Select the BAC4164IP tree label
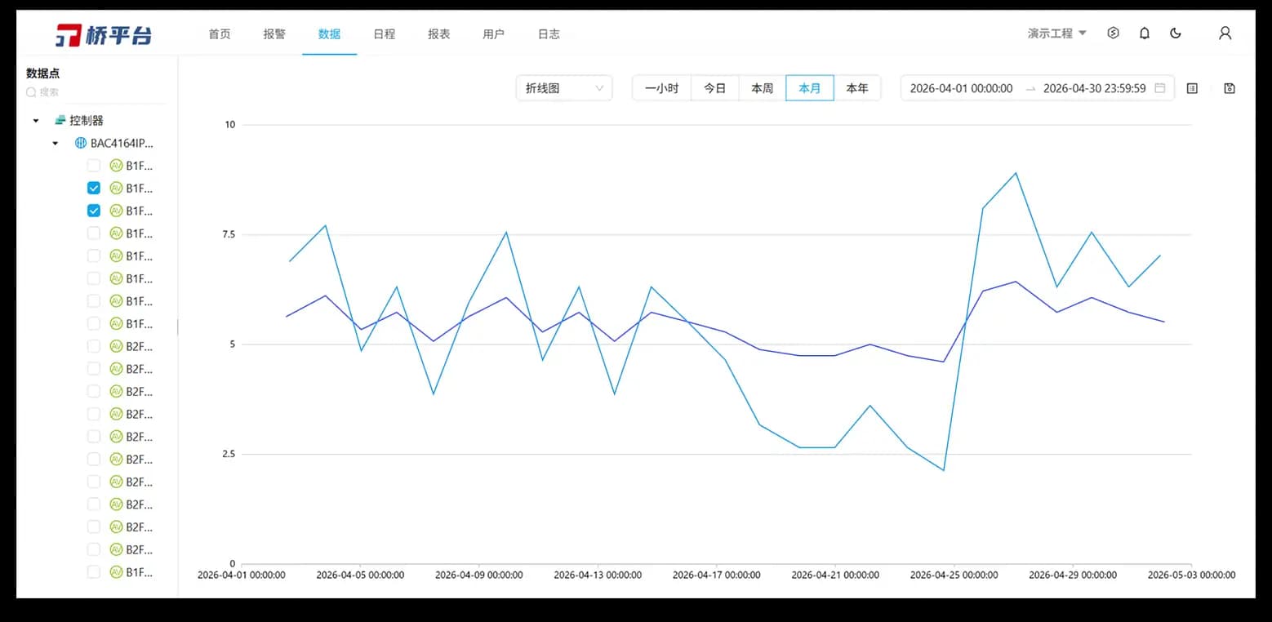1272x622 pixels. coord(122,143)
